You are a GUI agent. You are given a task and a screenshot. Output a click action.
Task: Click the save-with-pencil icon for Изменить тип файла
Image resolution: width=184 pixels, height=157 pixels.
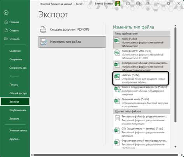click(x=43, y=42)
